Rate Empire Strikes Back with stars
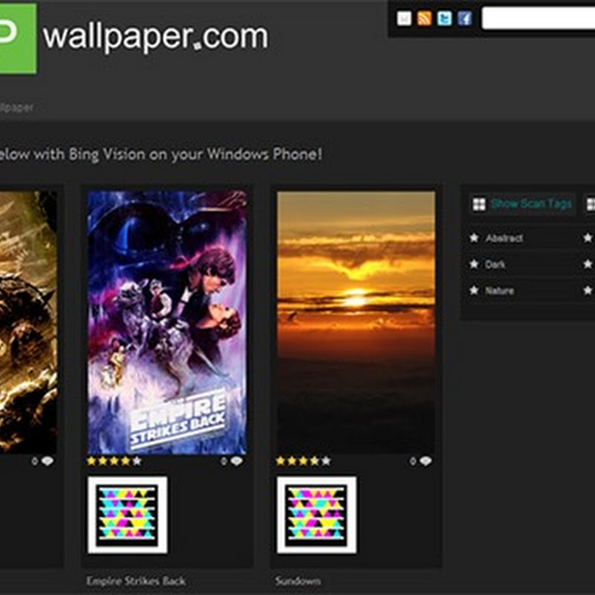The height and width of the screenshot is (595, 595). [x=114, y=461]
